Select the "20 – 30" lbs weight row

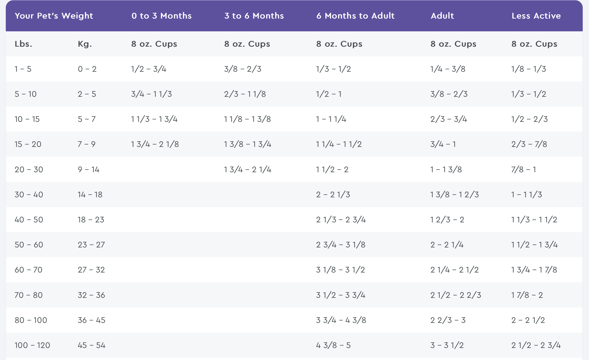coord(29,169)
